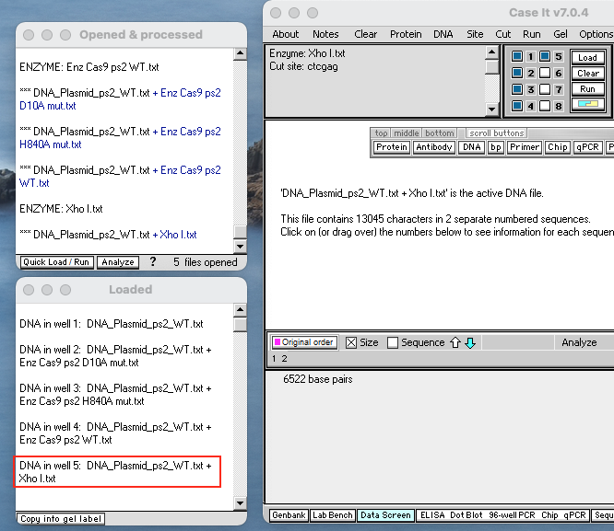Viewport: 614px width, 531px height.
Task: Enable well 8 checkbox
Action: 545,106
